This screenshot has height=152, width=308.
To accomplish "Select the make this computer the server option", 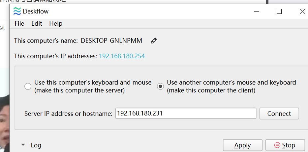I will point(28,87).
